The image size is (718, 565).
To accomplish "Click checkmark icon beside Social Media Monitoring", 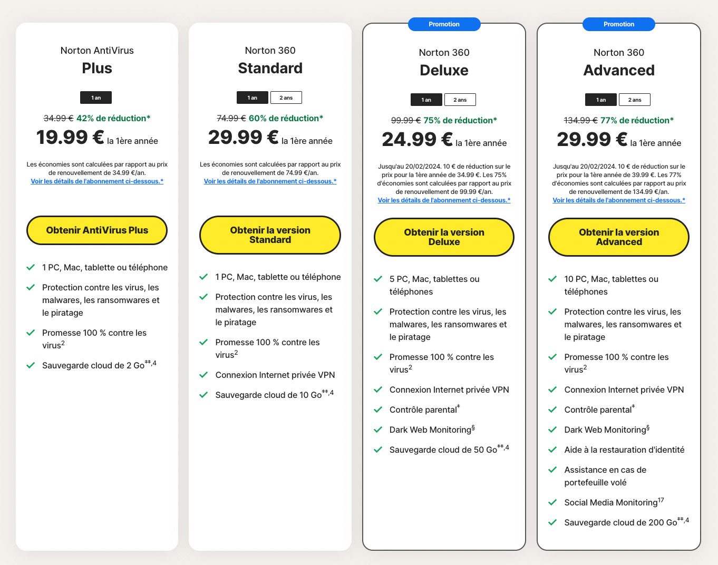I will point(552,502).
